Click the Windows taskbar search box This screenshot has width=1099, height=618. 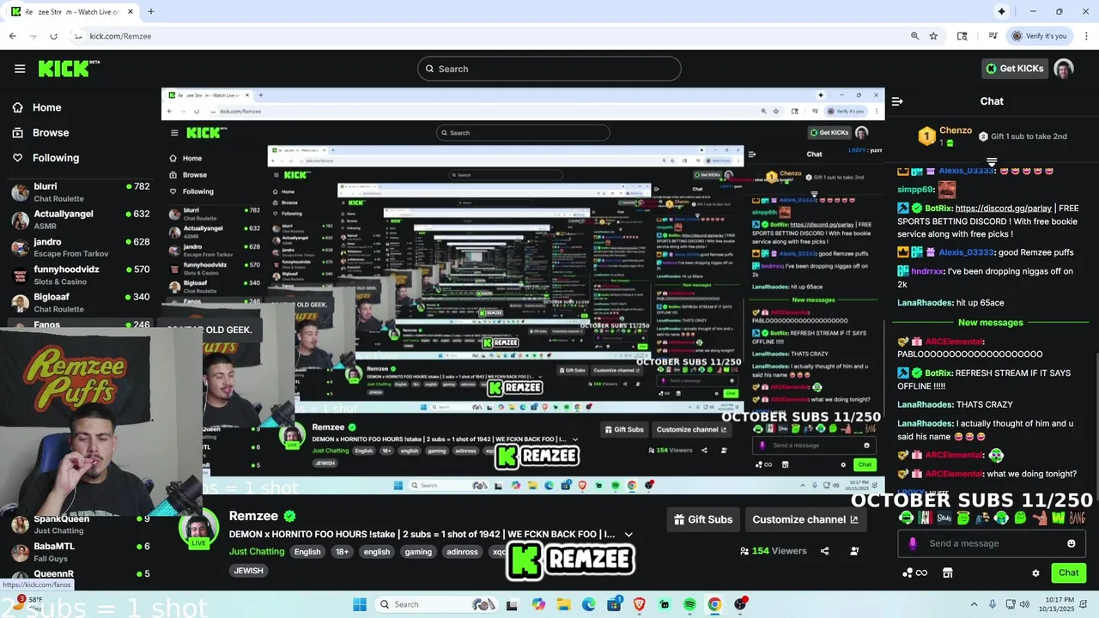435,604
